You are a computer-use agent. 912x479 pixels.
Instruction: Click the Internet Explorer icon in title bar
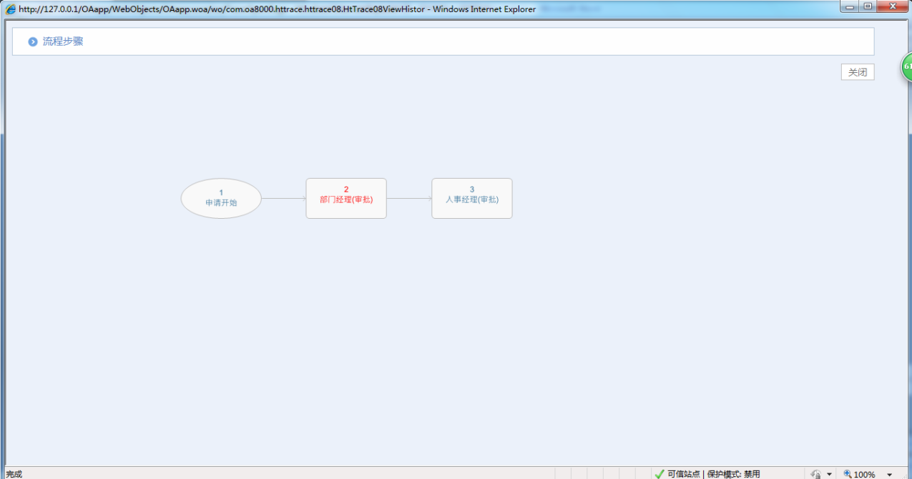point(11,9)
